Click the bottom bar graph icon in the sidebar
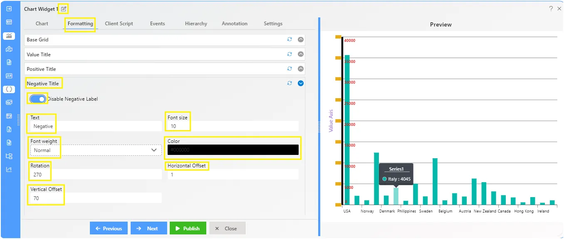Screen dimensions: 564x239 (x=9, y=169)
